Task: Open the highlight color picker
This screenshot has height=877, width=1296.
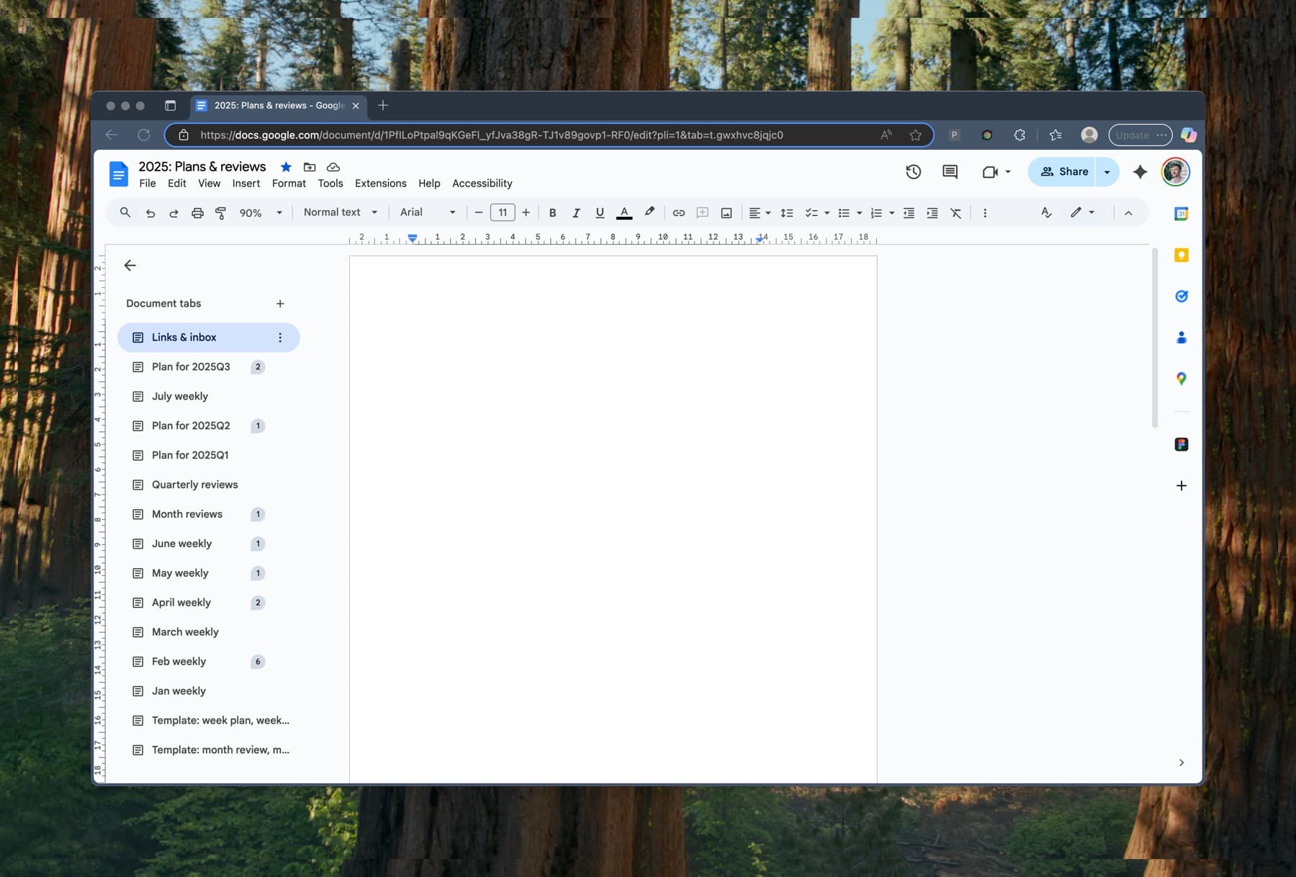Action: click(649, 212)
